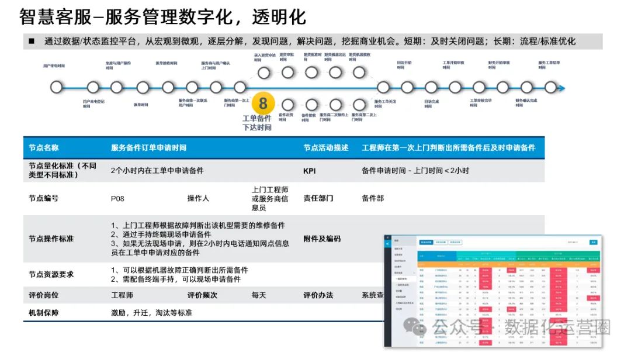Click the 节点资源要求 row label

tap(51, 274)
